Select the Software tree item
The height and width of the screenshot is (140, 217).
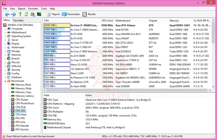tap(16, 66)
